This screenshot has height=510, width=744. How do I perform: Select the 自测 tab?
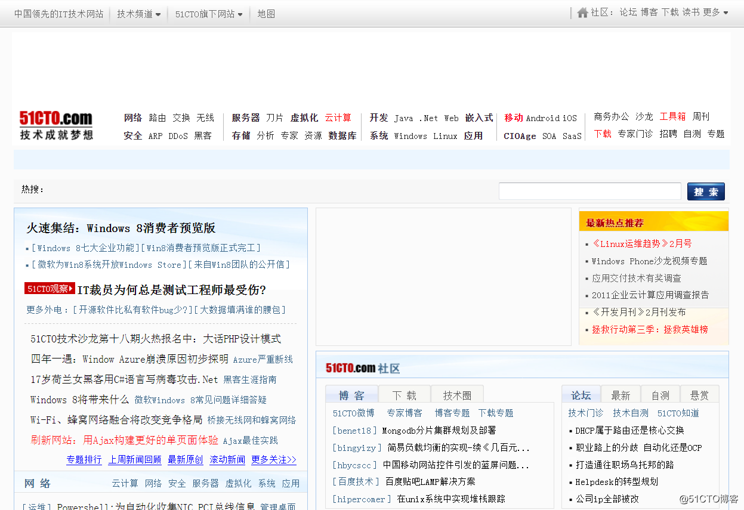[x=660, y=395]
